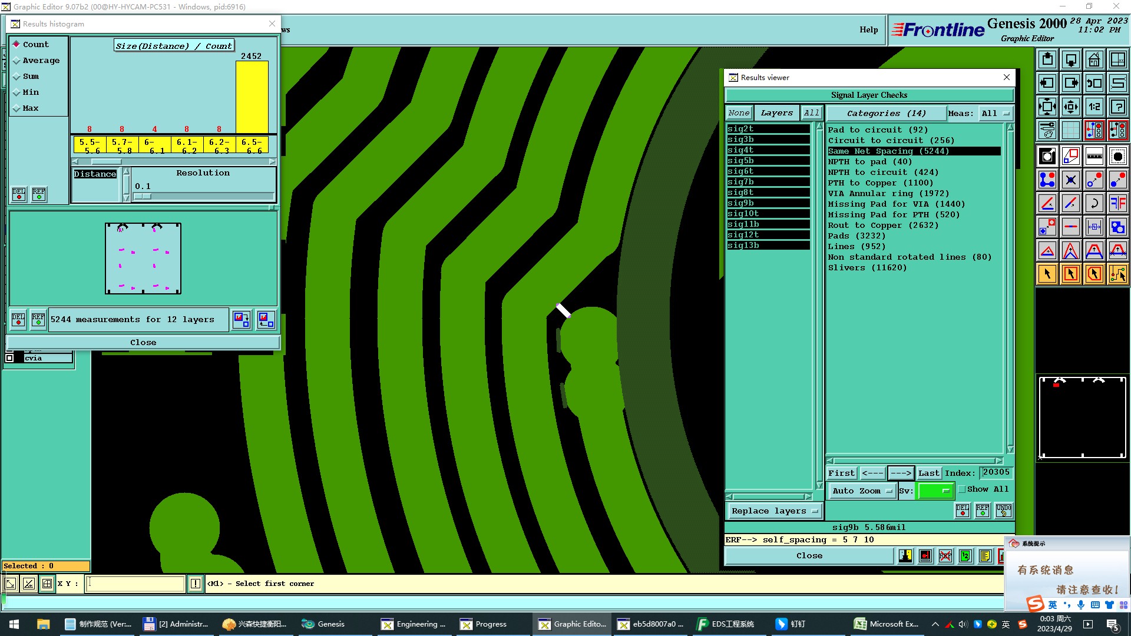
Task: Open the Genesis taskbar item
Action: point(323,624)
